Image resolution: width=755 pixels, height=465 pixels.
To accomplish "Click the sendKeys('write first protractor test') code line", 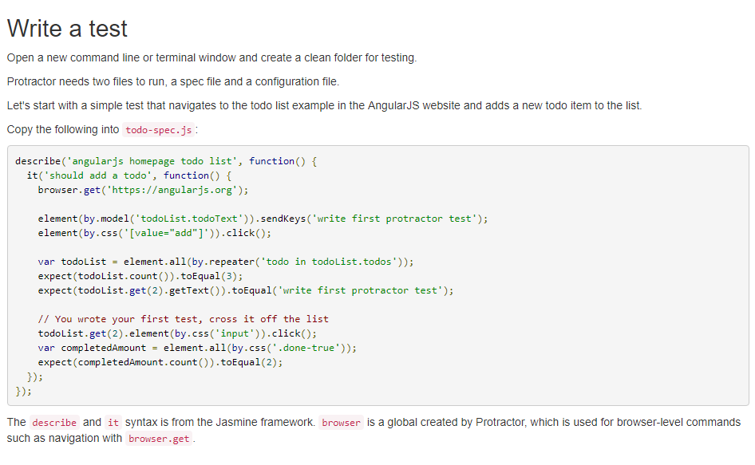I will (x=262, y=219).
